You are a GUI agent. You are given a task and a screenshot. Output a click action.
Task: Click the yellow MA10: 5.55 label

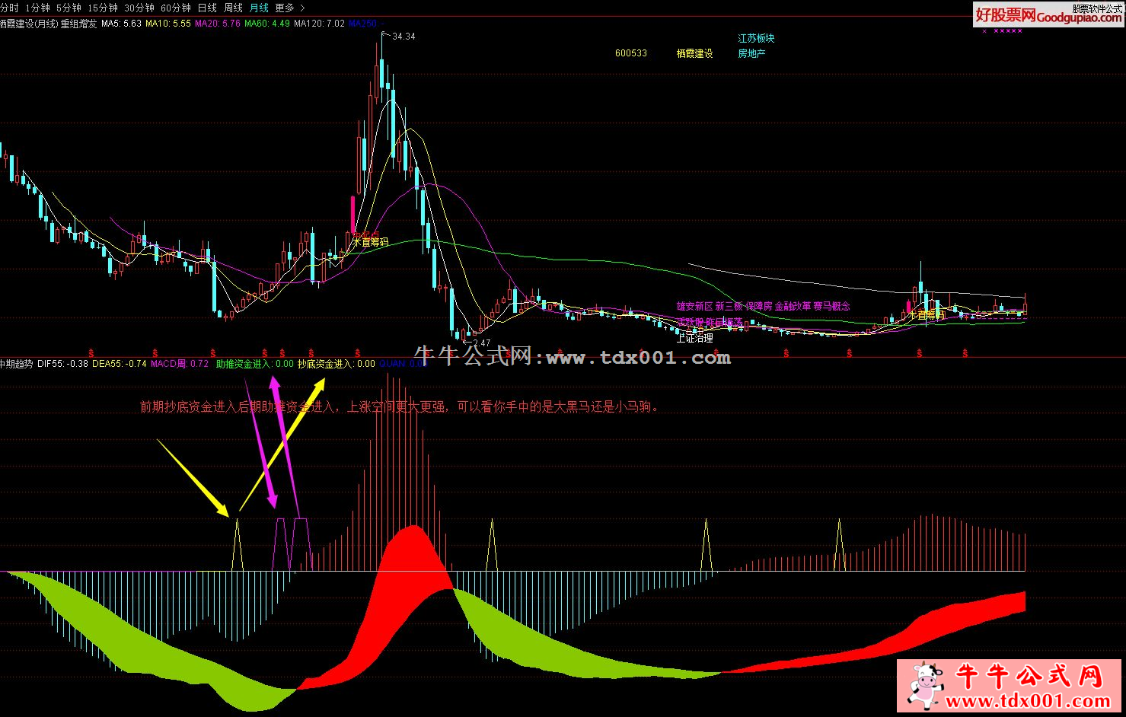(x=168, y=24)
